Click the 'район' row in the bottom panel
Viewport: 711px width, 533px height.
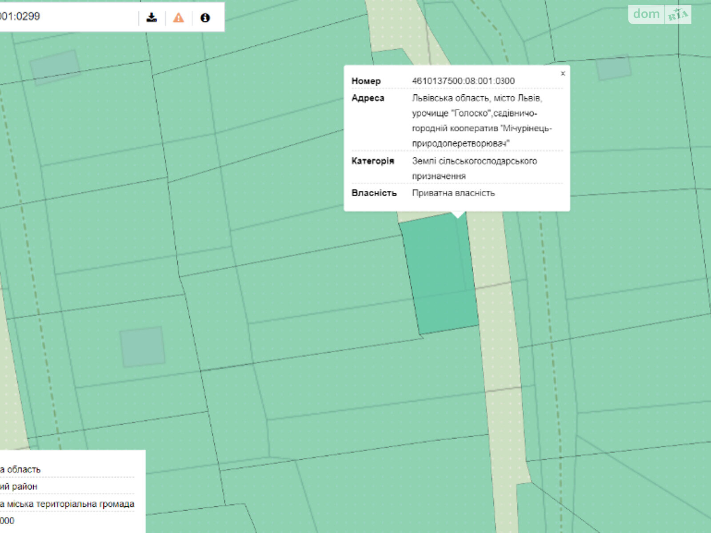(x=19, y=486)
